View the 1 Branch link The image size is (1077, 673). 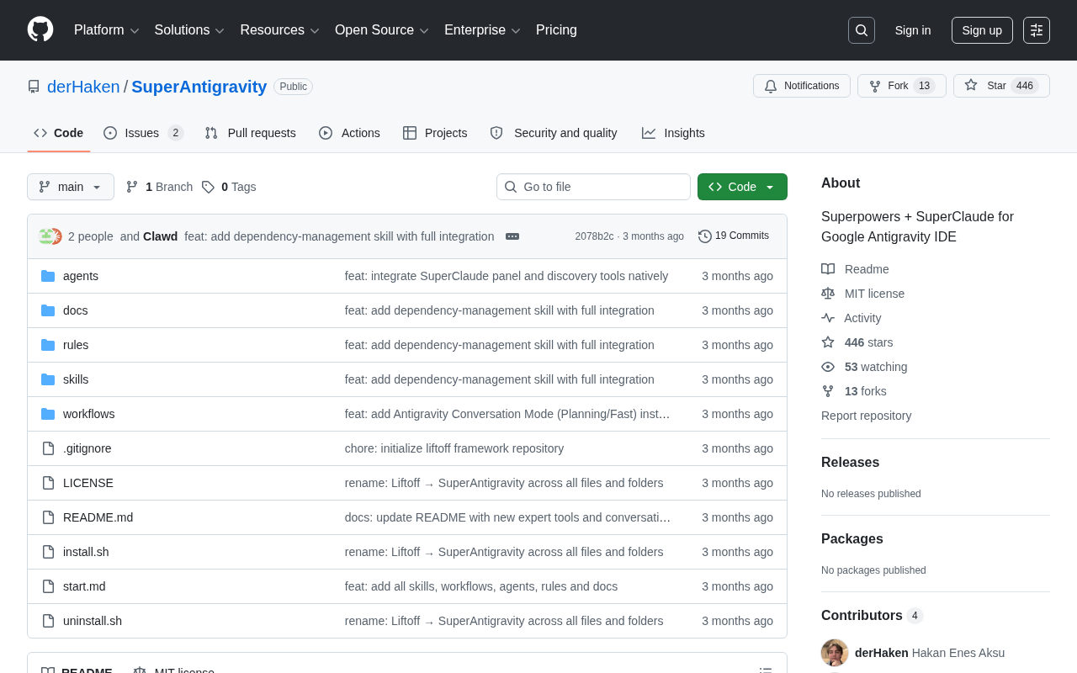pyautogui.click(x=159, y=187)
